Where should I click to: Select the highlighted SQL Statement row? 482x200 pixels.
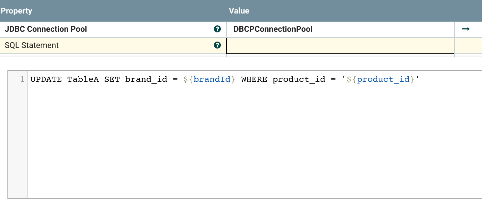click(x=101, y=45)
